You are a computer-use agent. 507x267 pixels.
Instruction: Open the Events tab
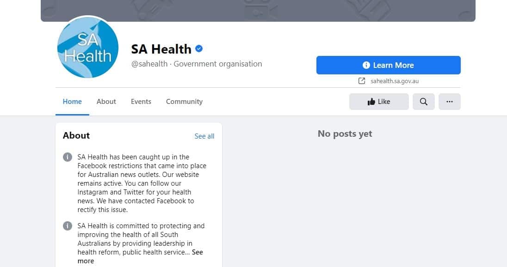141,101
